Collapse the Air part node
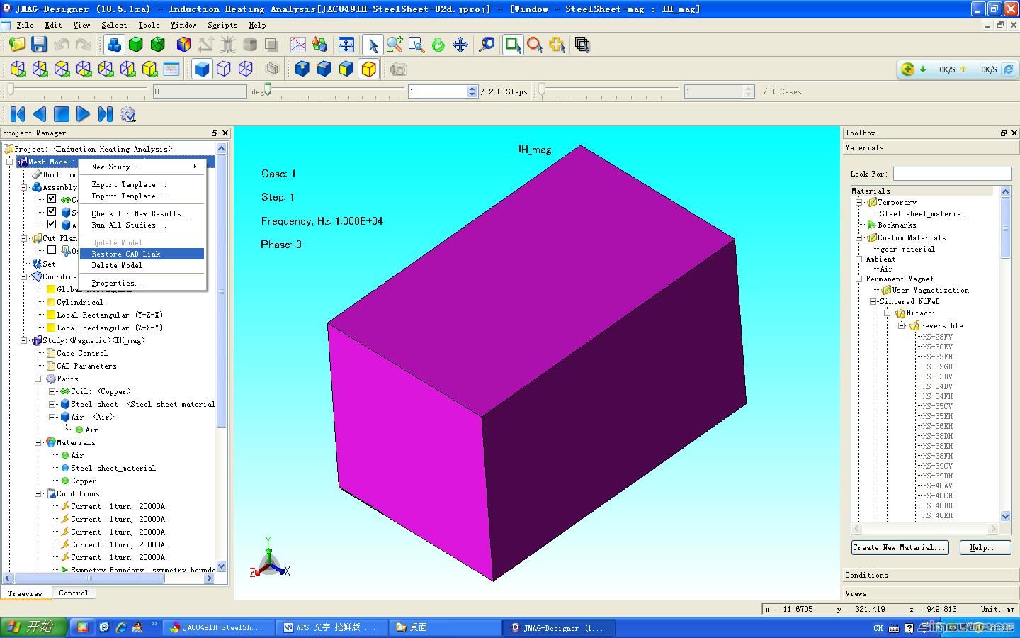Viewport: 1020px width, 638px height. pyautogui.click(x=52, y=417)
